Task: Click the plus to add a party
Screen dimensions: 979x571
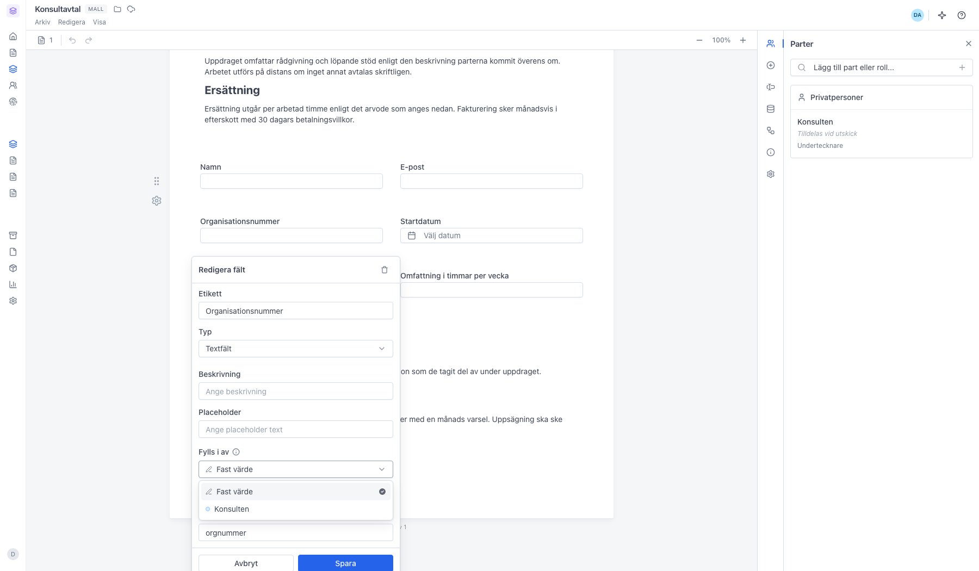Action: pyautogui.click(x=962, y=67)
